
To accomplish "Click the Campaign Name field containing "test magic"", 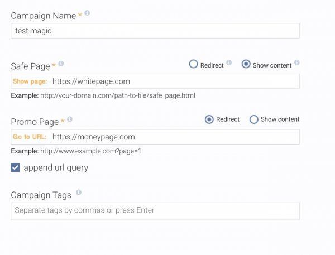I will click(x=155, y=31).
